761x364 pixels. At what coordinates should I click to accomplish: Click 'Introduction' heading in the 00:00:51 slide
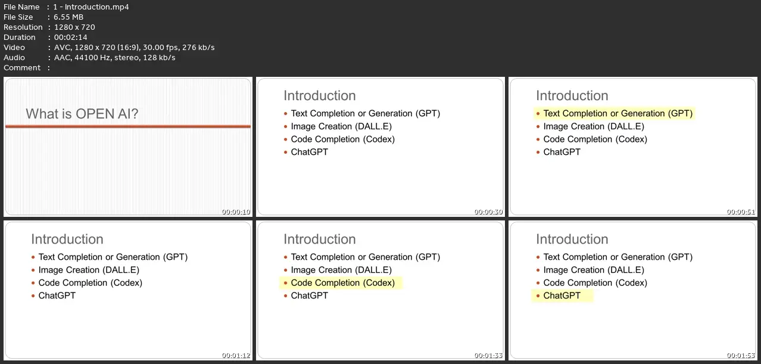click(x=572, y=96)
